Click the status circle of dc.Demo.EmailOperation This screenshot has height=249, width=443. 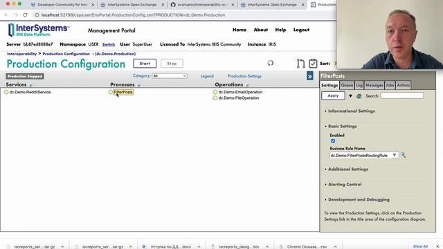215,92
